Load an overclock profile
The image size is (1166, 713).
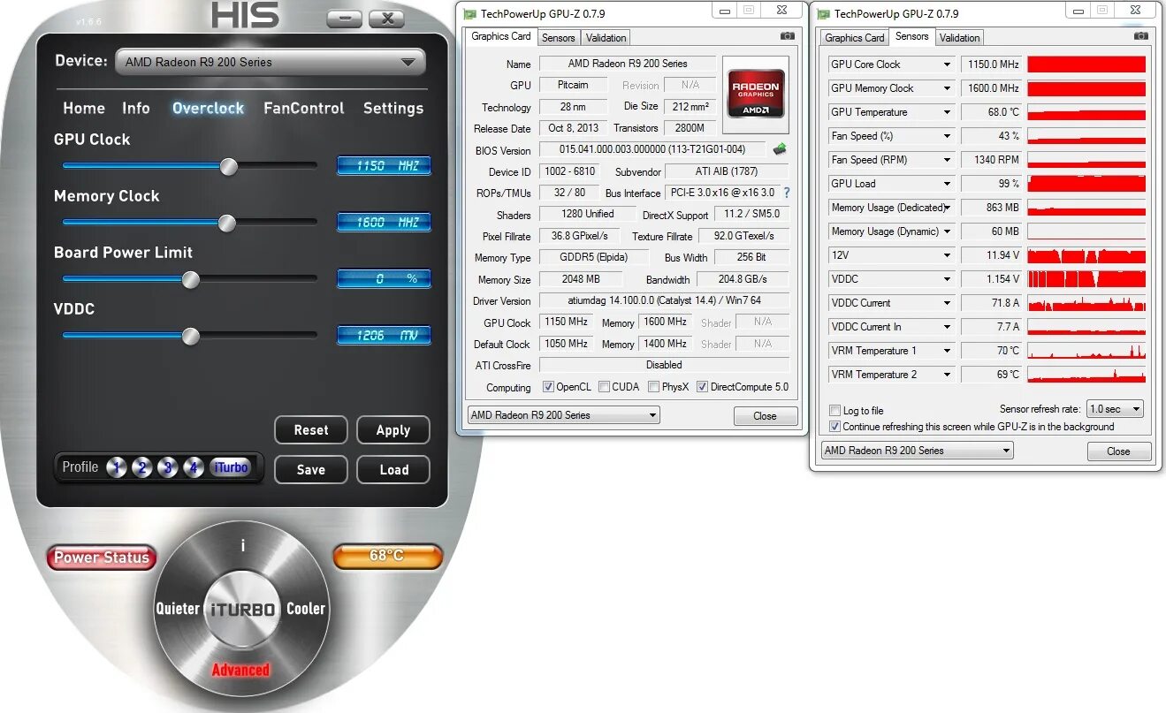393,470
